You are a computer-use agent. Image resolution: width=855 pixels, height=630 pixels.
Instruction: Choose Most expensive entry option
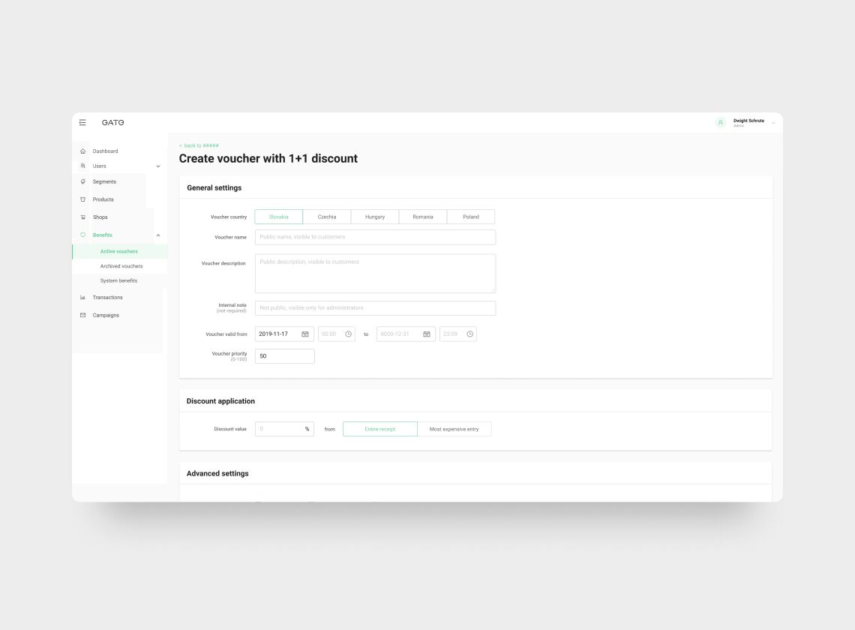[454, 429]
